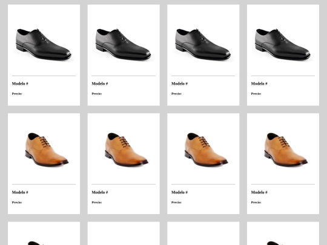Click 'Precio:' on first tan shoe card

[x=17, y=202]
